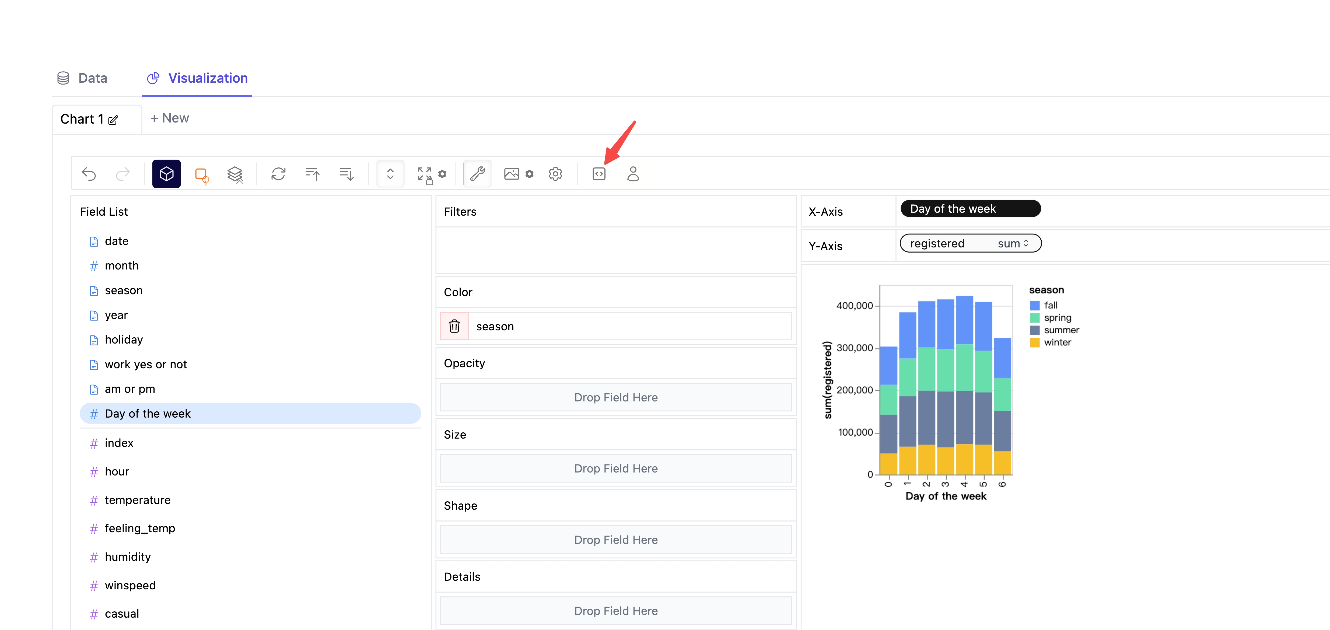Screen dimensions: 1330x630
Task: Click the Visualization tab
Action: pos(208,78)
